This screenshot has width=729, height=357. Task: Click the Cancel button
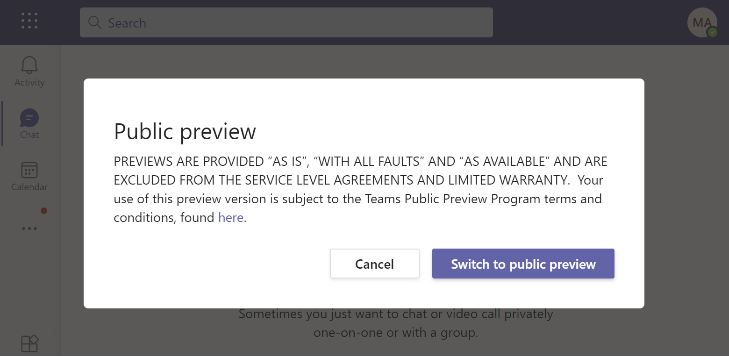[x=374, y=264]
